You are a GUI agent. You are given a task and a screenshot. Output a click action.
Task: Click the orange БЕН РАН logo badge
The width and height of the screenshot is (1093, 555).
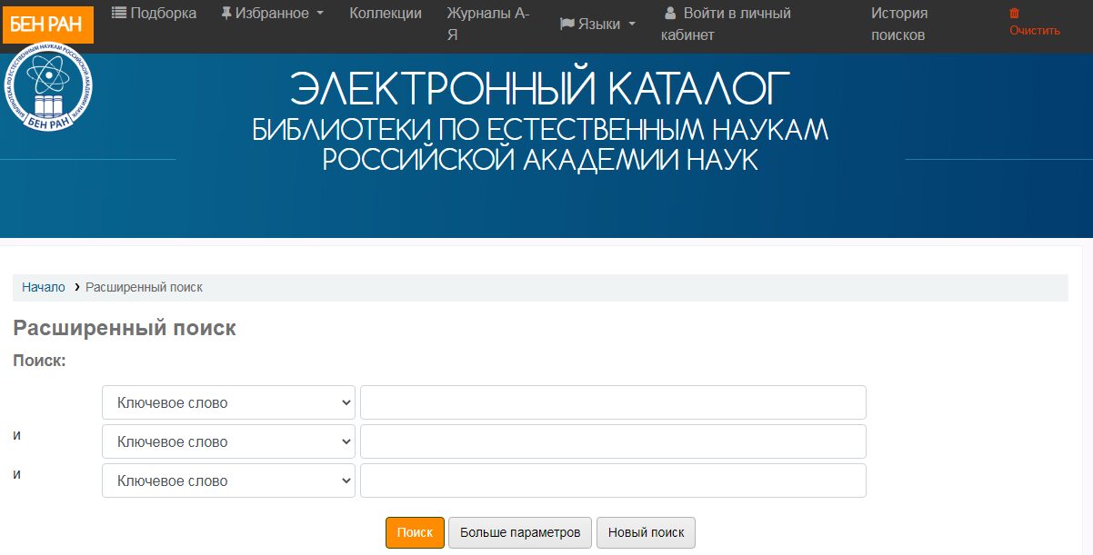[48, 25]
